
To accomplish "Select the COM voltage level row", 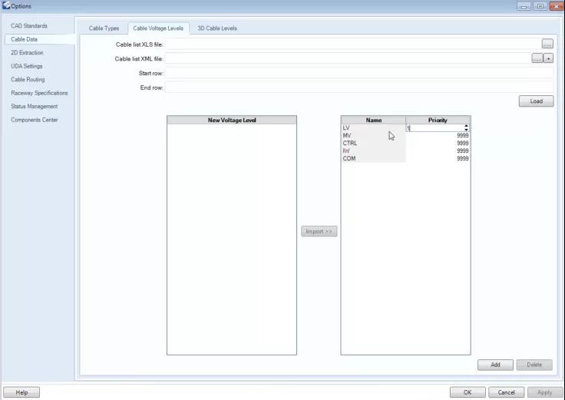I will pos(373,158).
